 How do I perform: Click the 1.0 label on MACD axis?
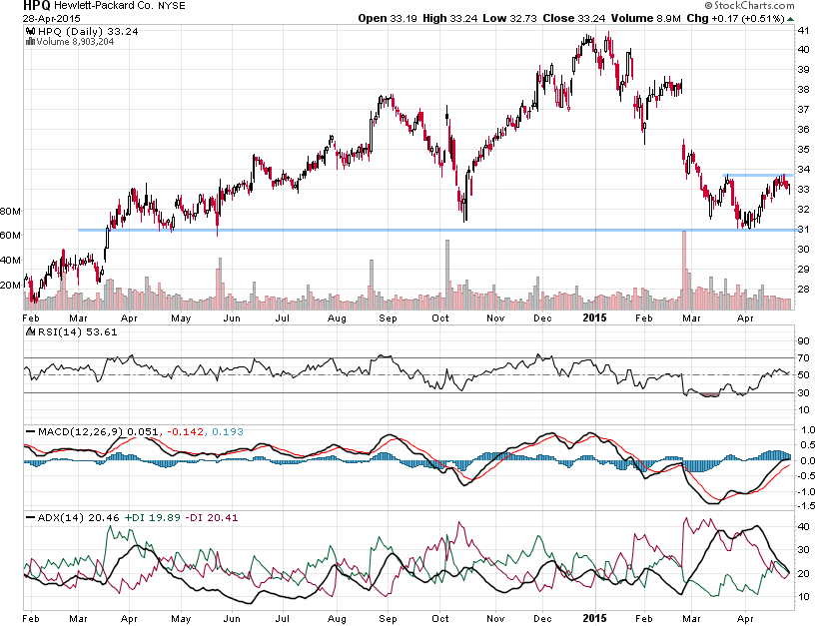pyautogui.click(x=808, y=430)
